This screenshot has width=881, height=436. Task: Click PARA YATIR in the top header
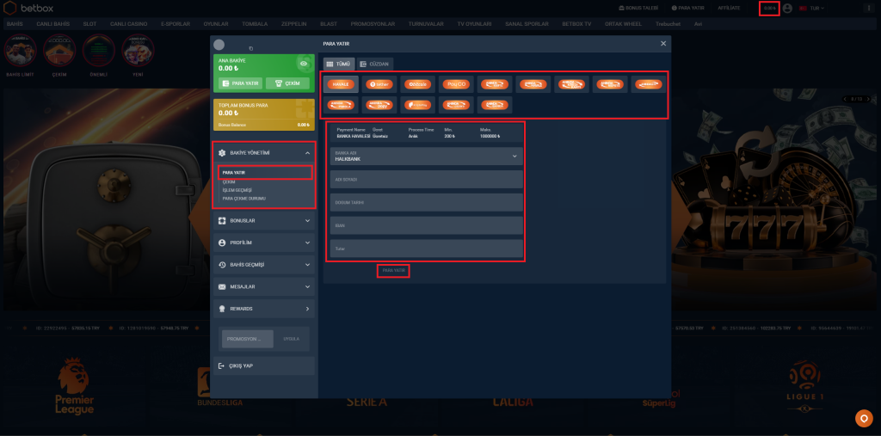[687, 9]
